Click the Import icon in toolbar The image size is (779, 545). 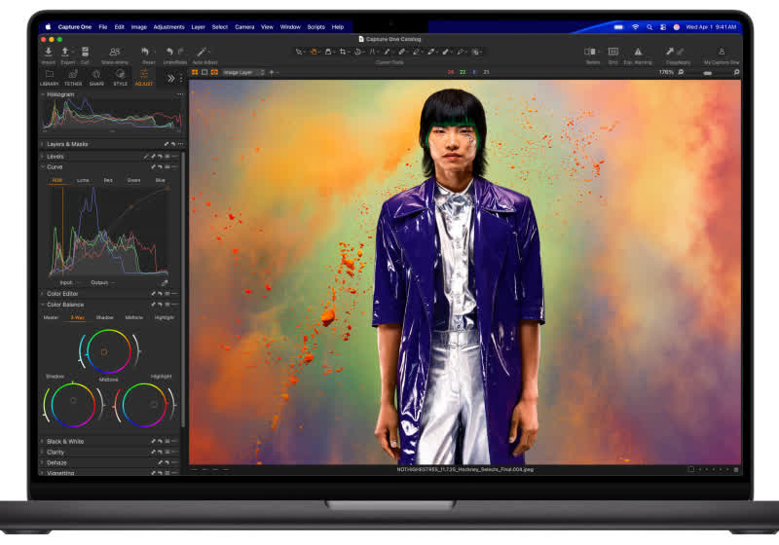point(49,52)
